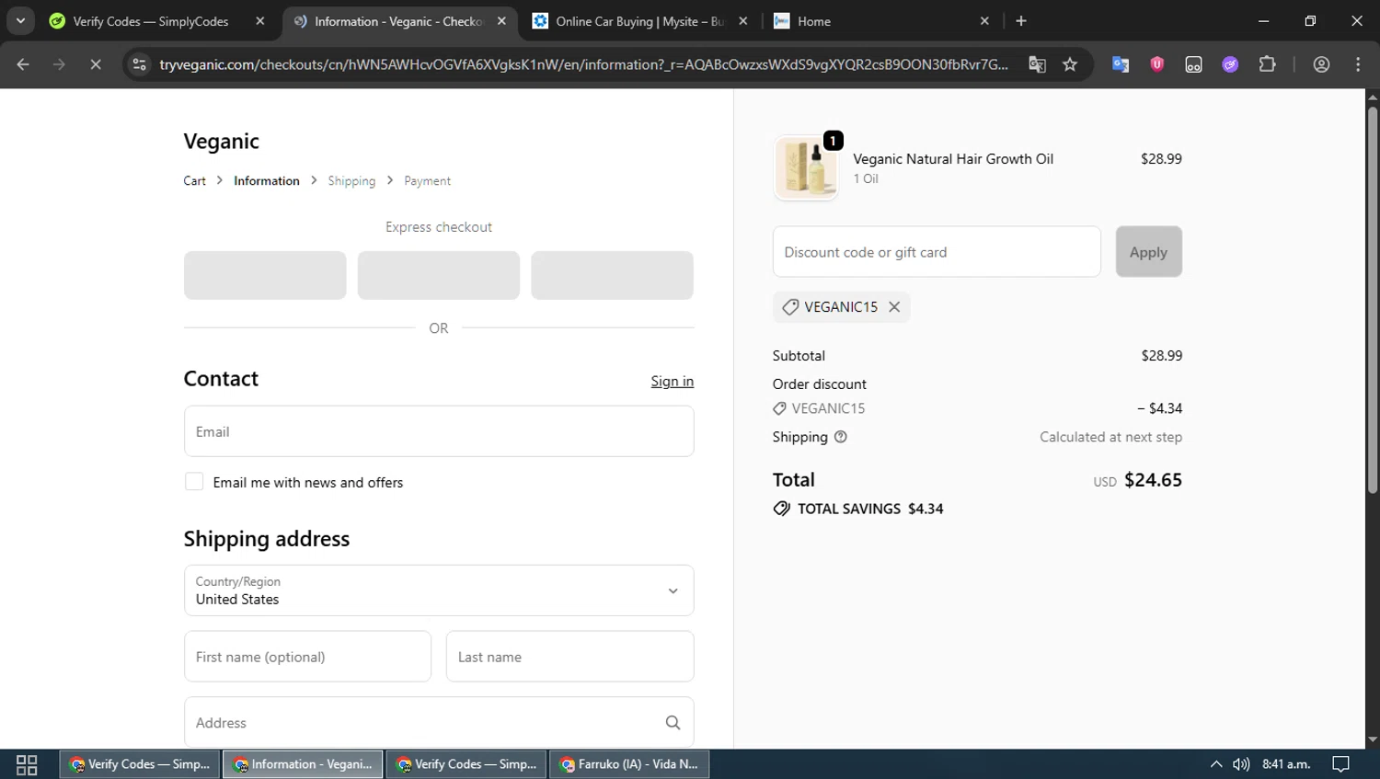This screenshot has width=1380, height=779.
Task: Open Windows Task View icon
Action: 27,764
